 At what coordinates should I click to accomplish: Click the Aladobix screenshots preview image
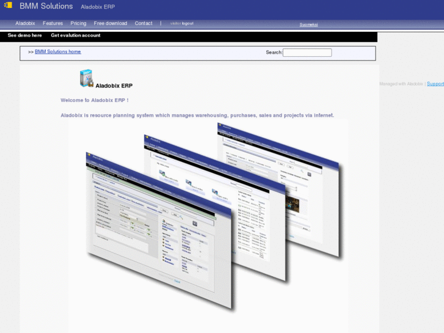[x=208, y=226]
